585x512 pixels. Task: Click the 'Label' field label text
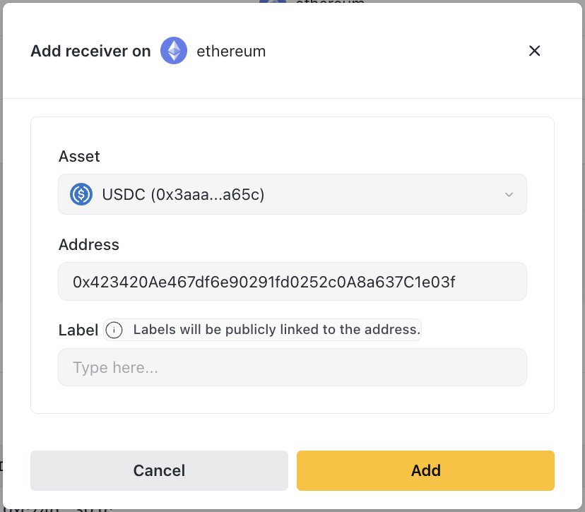[78, 330]
